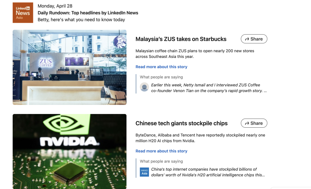This screenshot has width=311, height=189.
Task: Click the LinkedIn News Asia logo
Action: tap(23, 13)
